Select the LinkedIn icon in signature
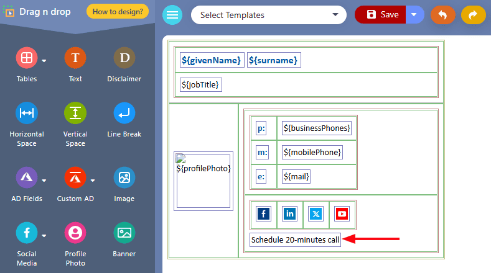This screenshot has width=491, height=273. point(289,214)
